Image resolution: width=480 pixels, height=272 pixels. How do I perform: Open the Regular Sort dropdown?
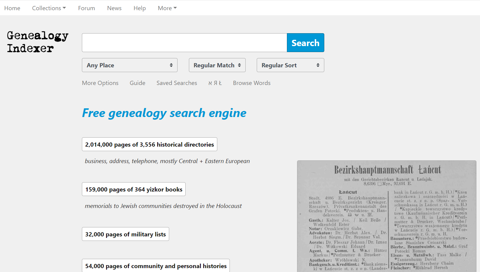click(x=290, y=65)
